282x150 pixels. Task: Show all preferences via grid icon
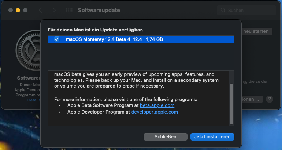coord(69,10)
